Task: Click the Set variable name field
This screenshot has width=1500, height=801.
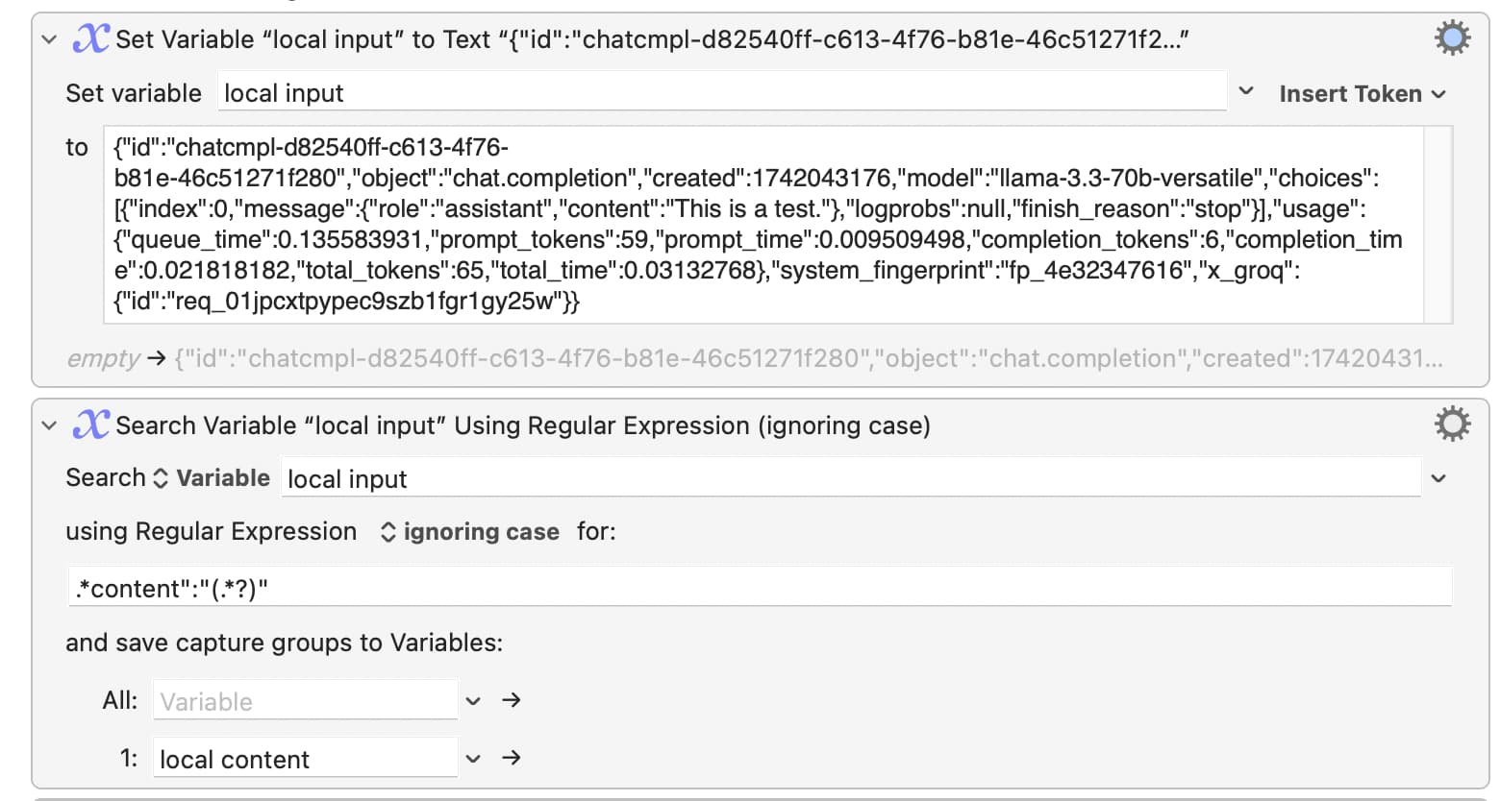Action: [722, 92]
